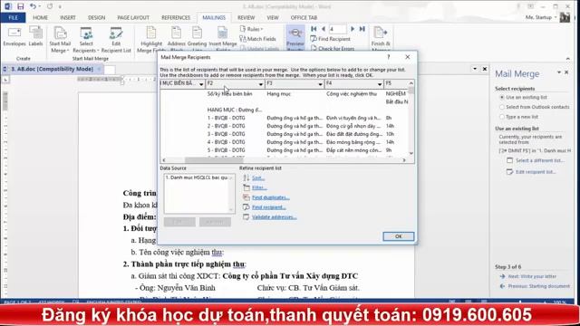Switch to HOME tab
The image size is (580, 326).
(x=40, y=17)
